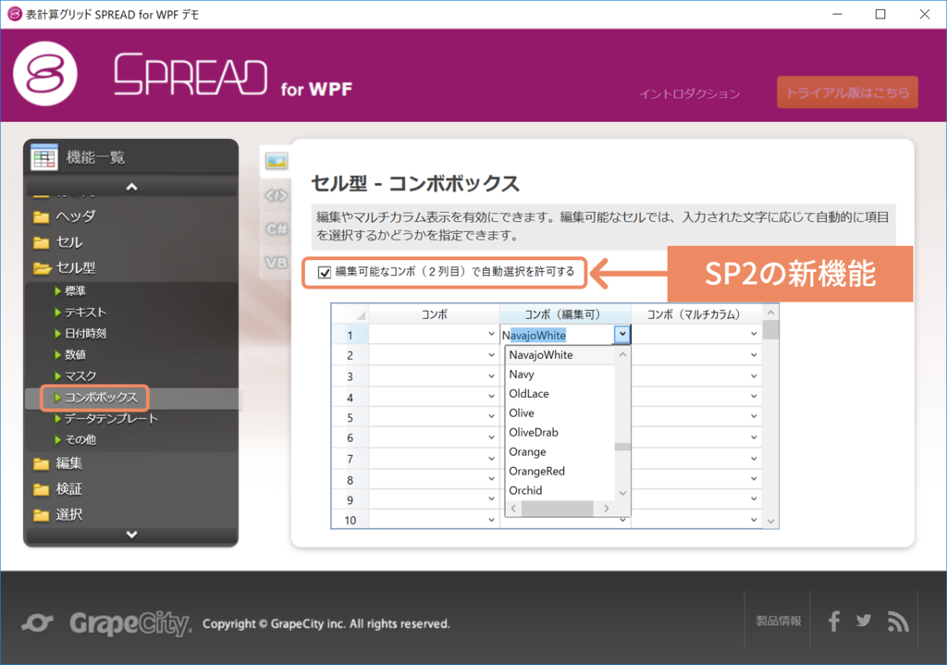Viewport: 947px width, 665px height.
Task: Select the テキスト cell type item
Action: tap(81, 313)
